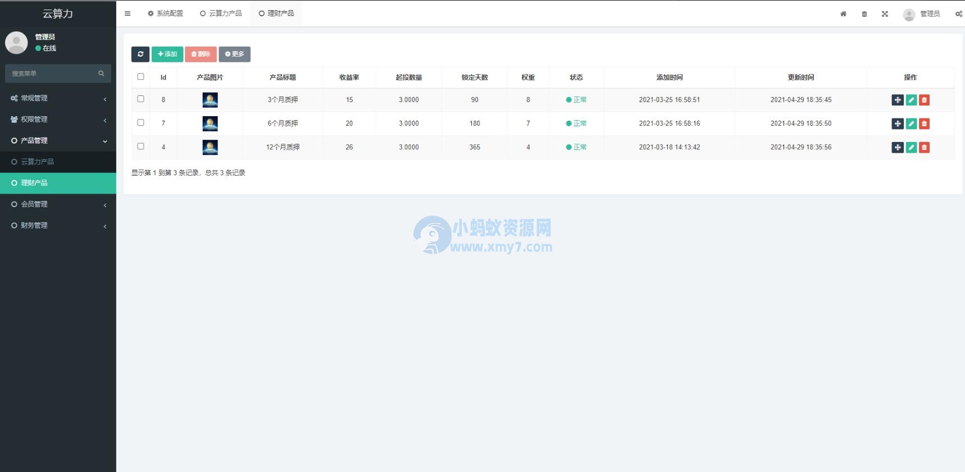Click the drag-sort icon for 12个月质押 row
This screenshot has height=472, width=965.
click(898, 147)
